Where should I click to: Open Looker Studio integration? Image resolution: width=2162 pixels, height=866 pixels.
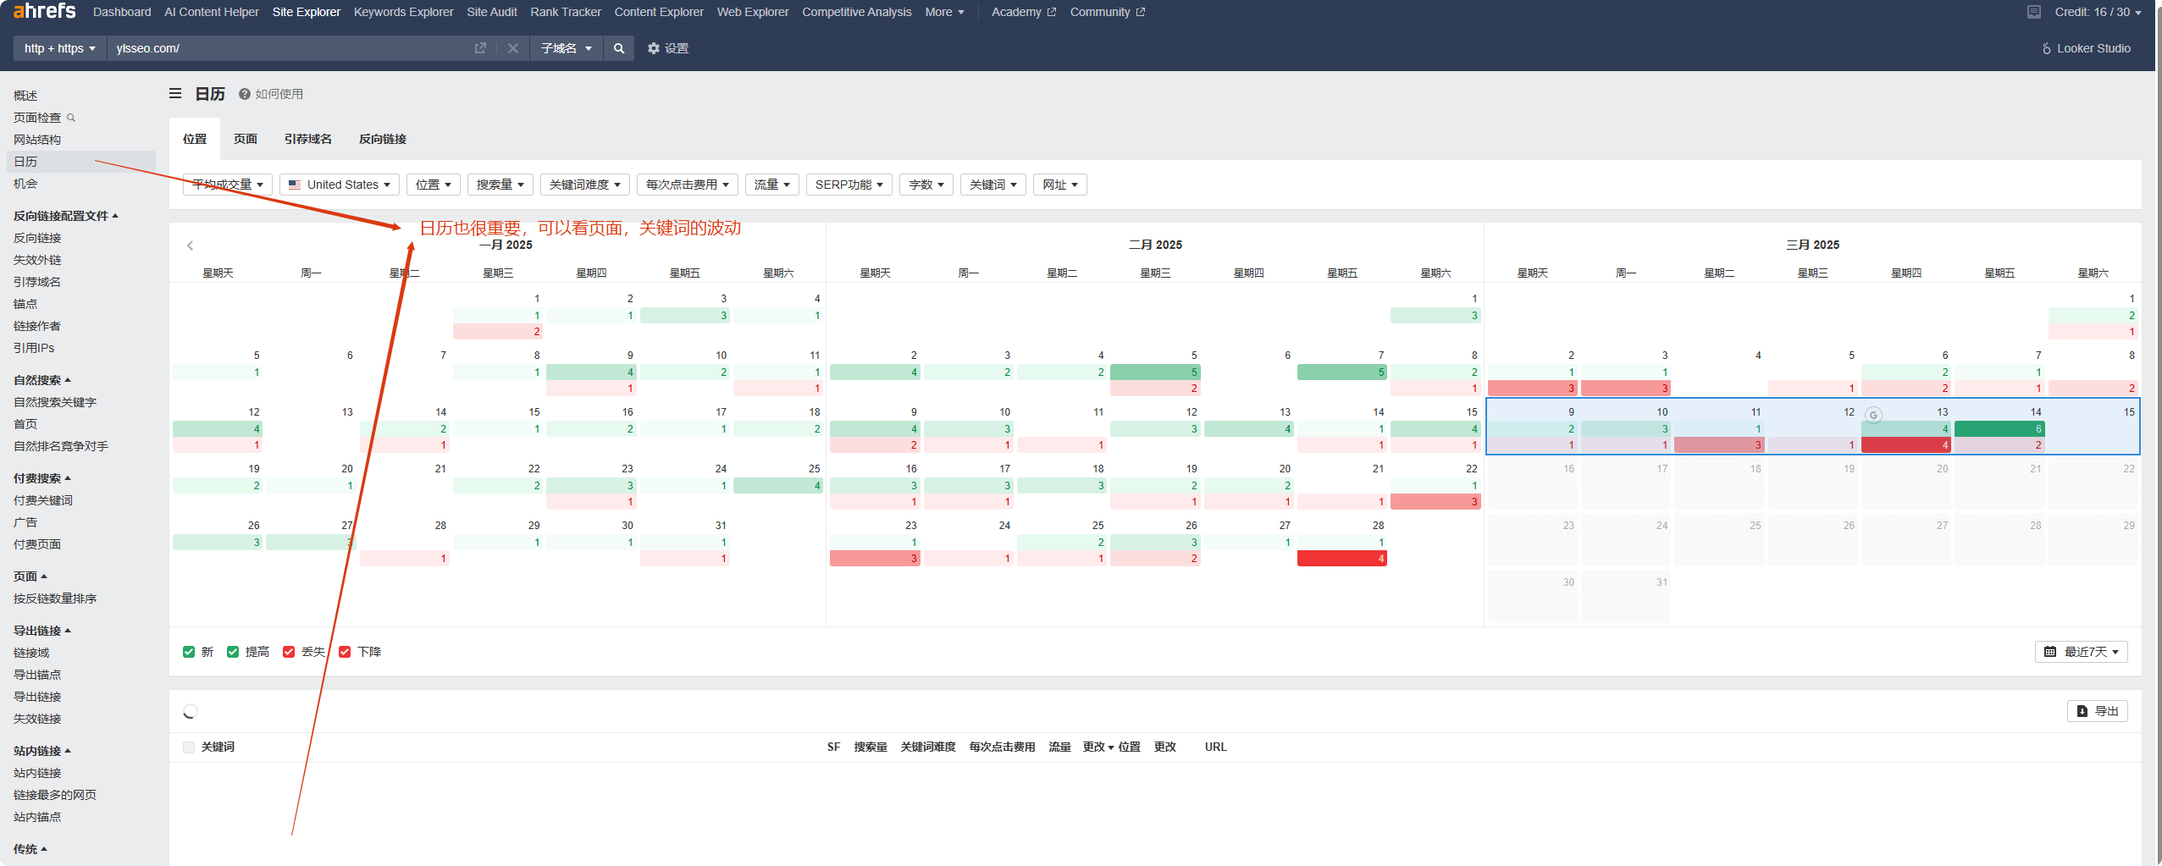coord(2086,48)
